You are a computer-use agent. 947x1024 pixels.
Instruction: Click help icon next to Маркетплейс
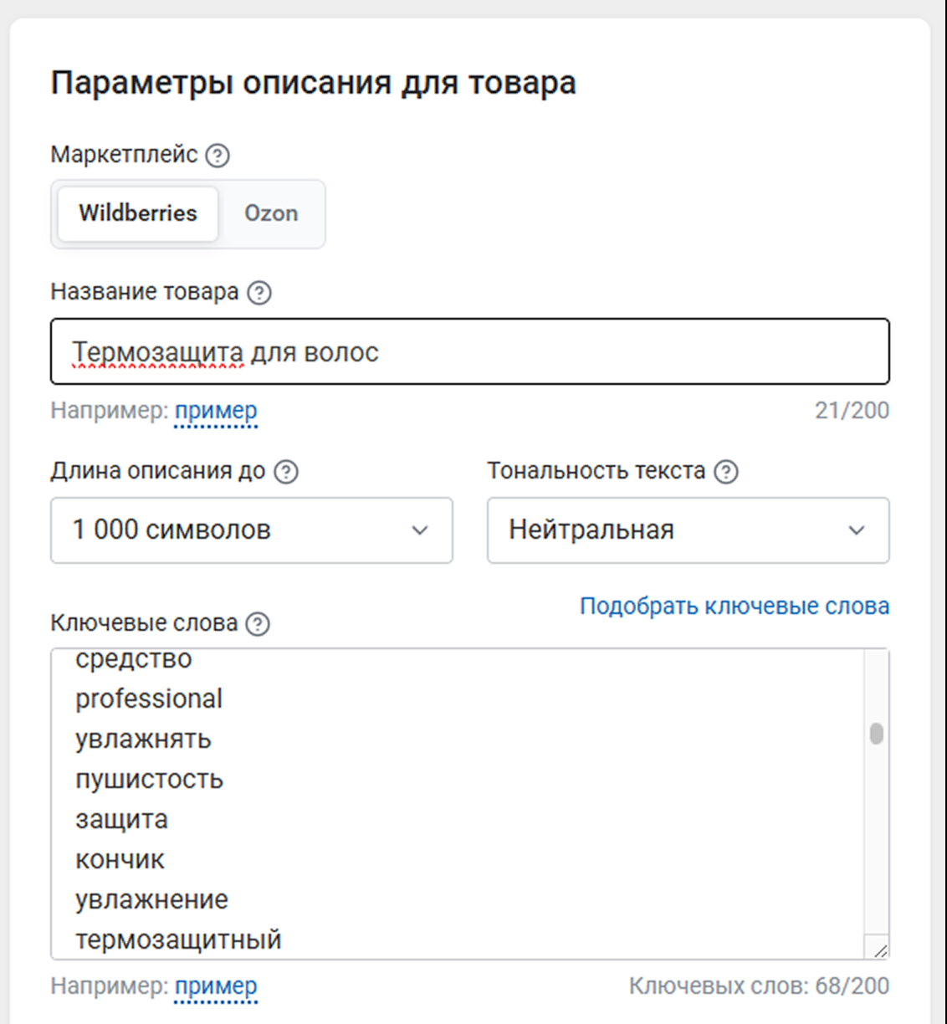pos(218,156)
